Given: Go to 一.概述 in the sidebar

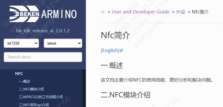Looking at the screenshot, I should pos(24,81).
